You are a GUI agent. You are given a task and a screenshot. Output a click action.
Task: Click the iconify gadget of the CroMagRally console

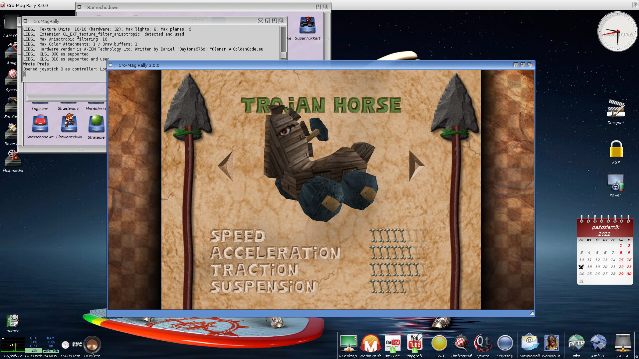point(260,21)
